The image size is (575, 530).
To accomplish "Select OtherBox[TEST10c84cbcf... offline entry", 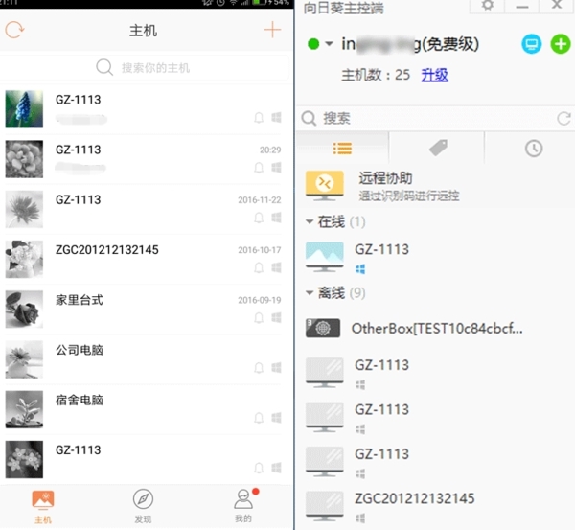I will pyautogui.click(x=435, y=329).
